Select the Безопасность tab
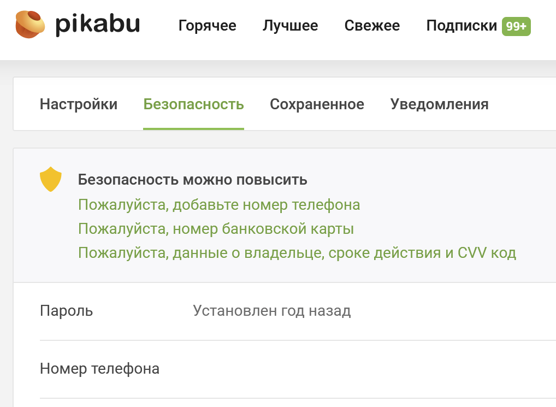This screenshot has height=407, width=556. (x=193, y=104)
